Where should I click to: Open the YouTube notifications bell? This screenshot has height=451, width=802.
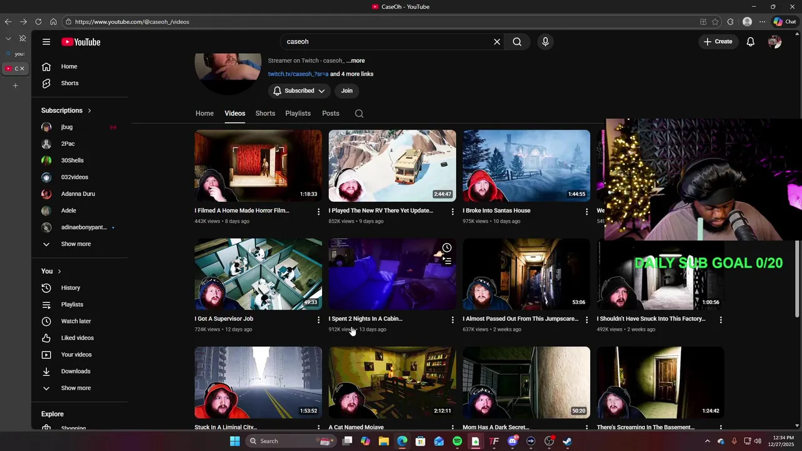point(751,42)
